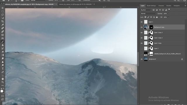The image size is (187, 105).
Task: Select the Elliptical Marquee tool
Action: 3,11
